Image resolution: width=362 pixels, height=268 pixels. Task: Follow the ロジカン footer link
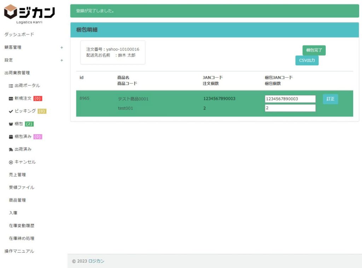(x=96, y=261)
